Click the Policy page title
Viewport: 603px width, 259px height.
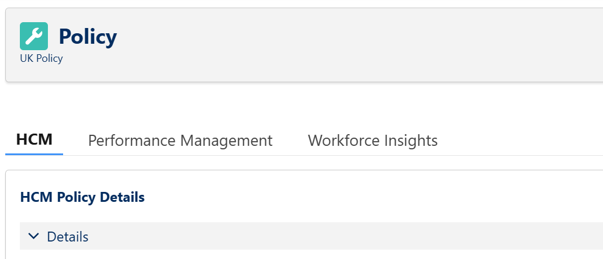tap(88, 36)
